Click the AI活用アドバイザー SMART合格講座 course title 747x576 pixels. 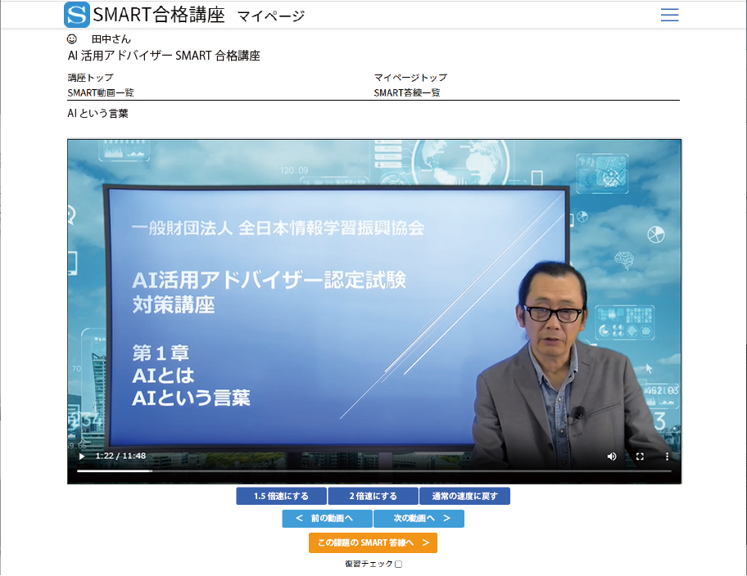pyautogui.click(x=164, y=56)
